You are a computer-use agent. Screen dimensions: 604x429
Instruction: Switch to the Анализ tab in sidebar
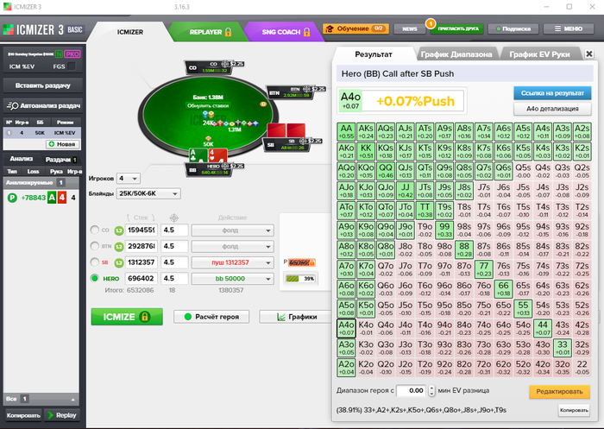click(22, 159)
